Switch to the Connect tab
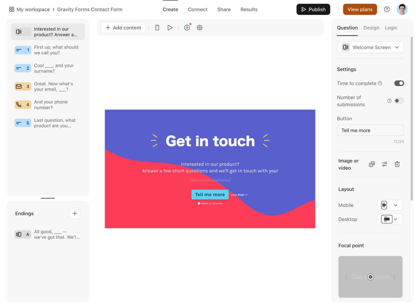This screenshot has height=308, width=418. (198, 9)
